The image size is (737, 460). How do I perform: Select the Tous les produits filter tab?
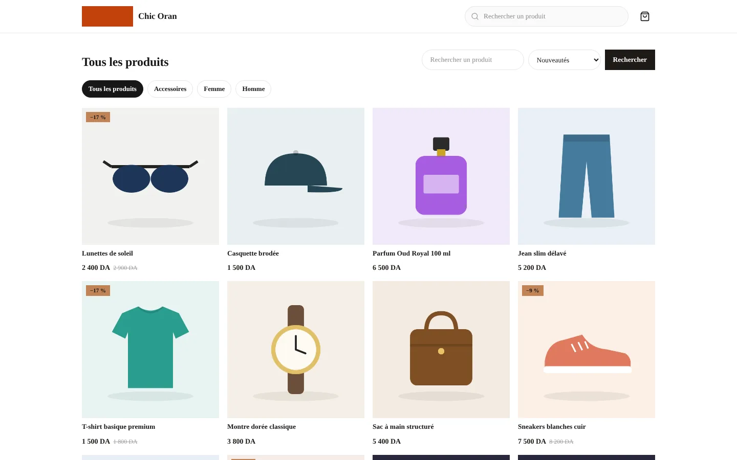click(x=113, y=89)
